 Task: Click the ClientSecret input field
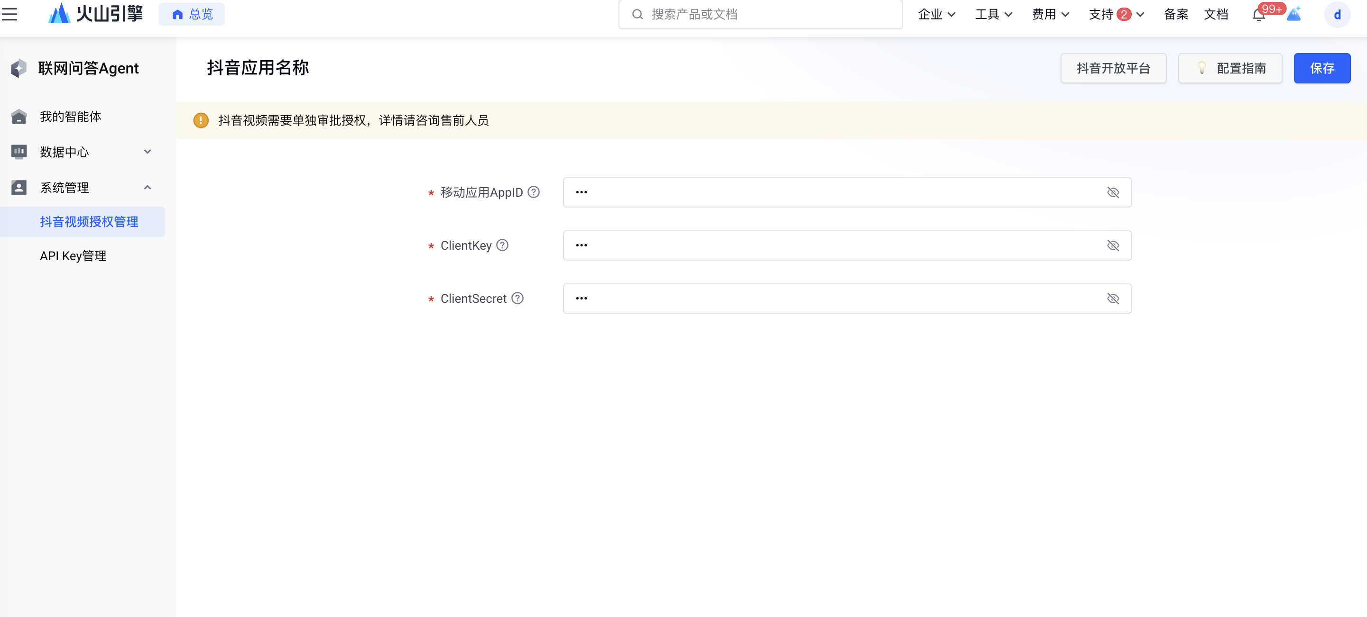click(847, 299)
